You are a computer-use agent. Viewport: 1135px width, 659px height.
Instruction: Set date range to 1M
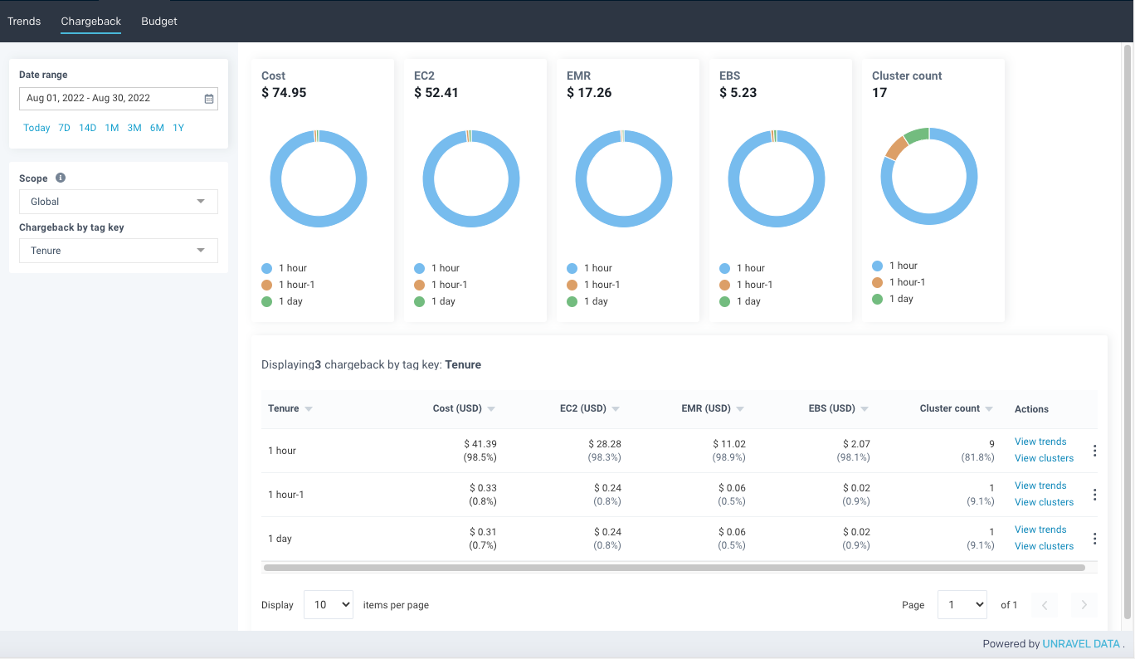[x=112, y=128]
